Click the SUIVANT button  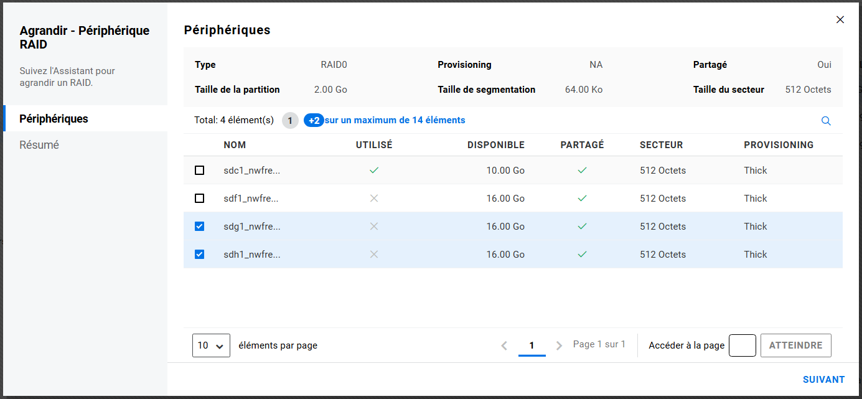[823, 380]
